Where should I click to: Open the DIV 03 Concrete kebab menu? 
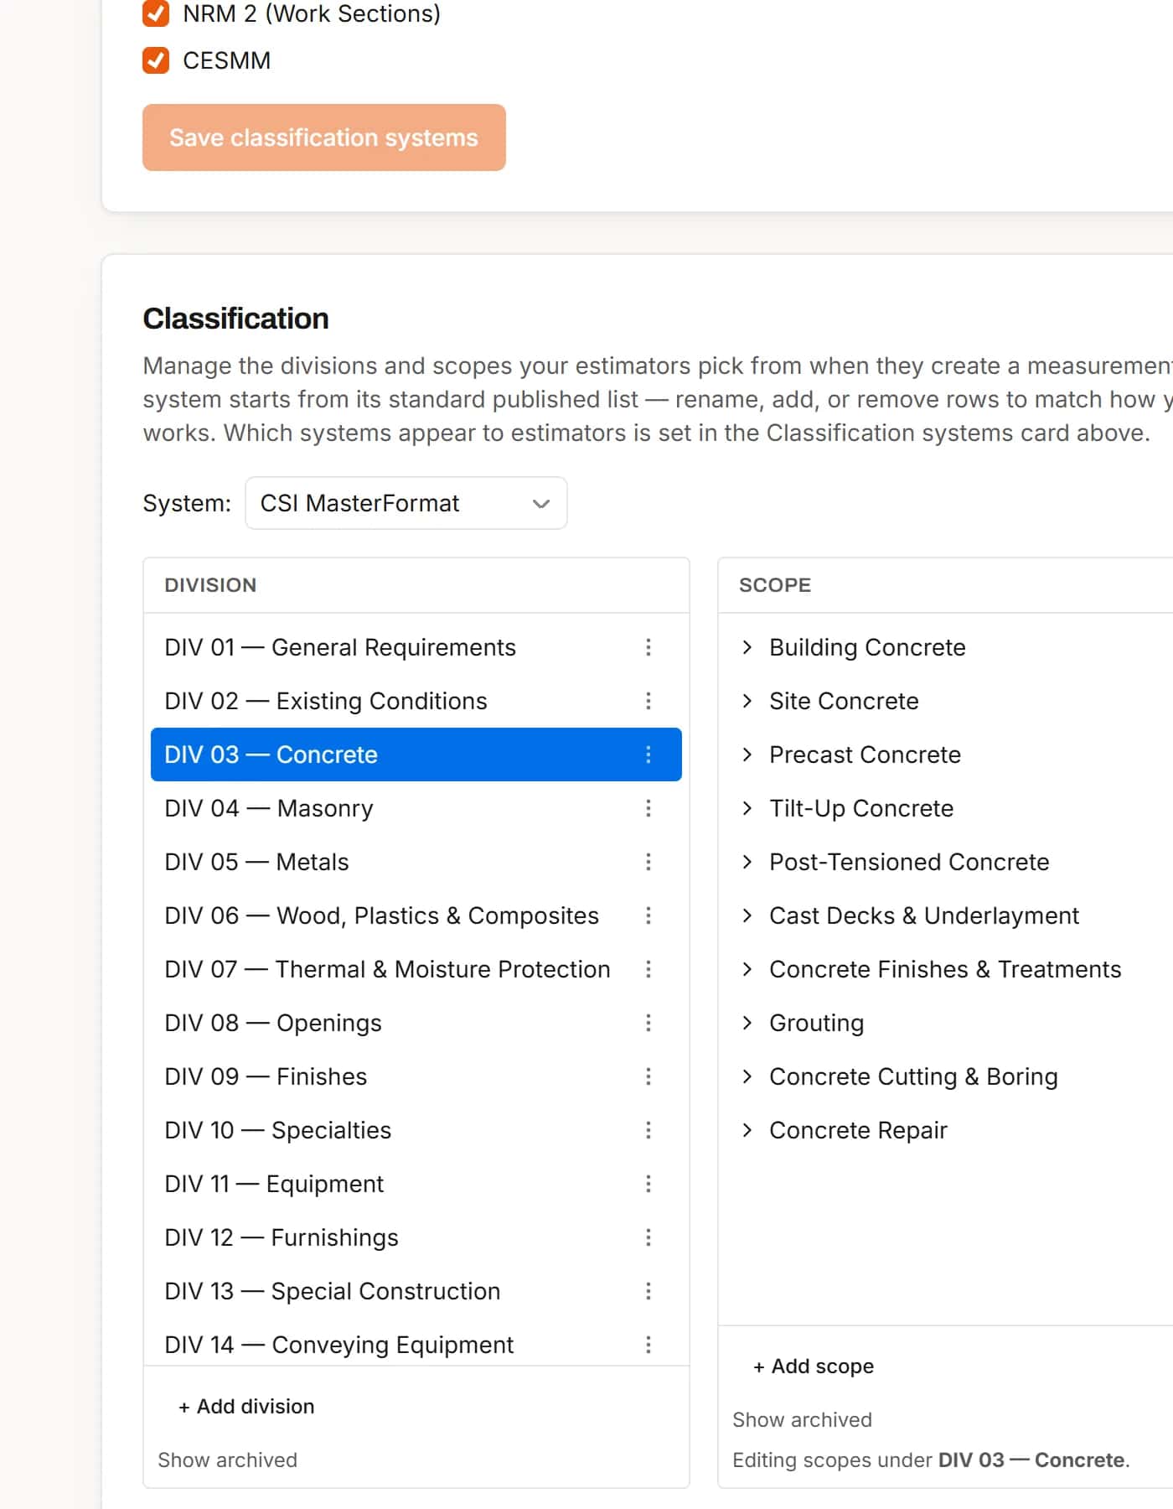point(648,754)
